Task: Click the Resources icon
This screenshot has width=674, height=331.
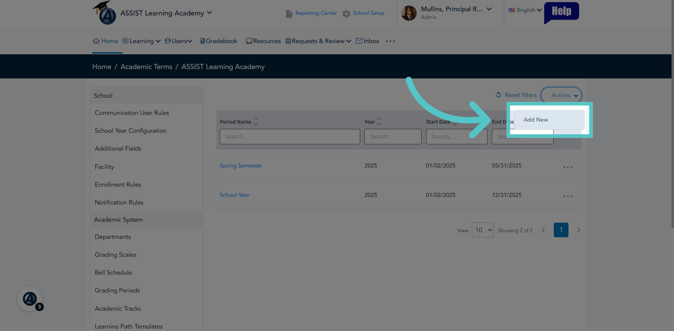Action: coord(249,41)
